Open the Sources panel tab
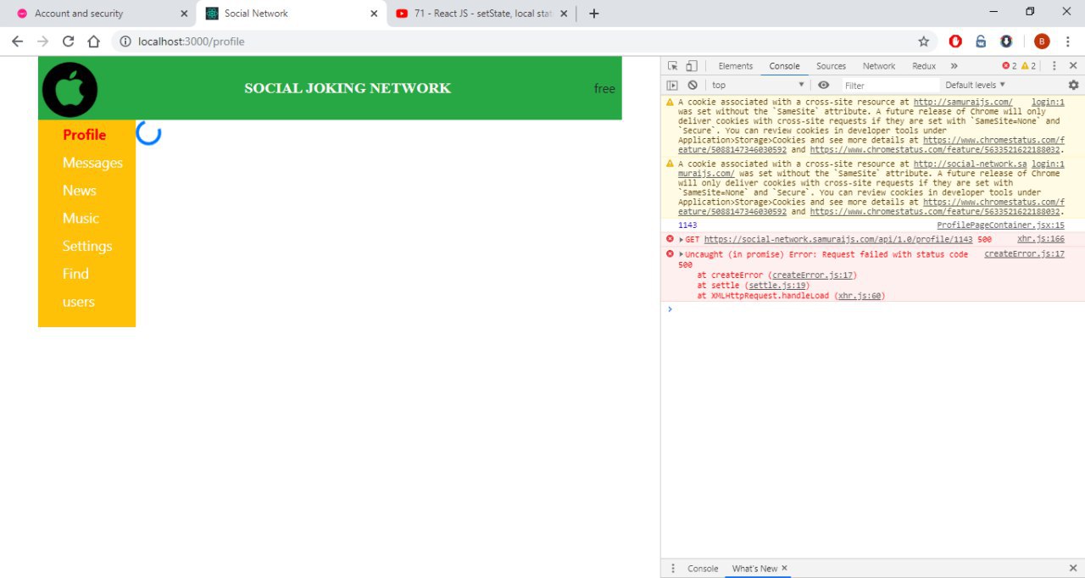 click(831, 66)
